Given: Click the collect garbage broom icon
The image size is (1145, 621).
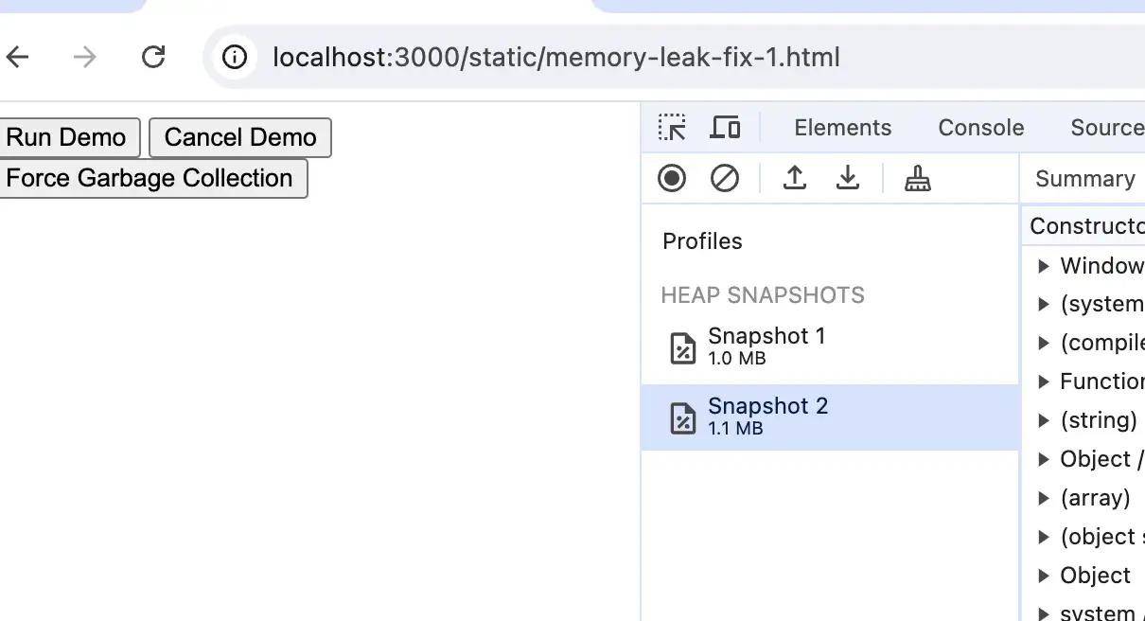Looking at the screenshot, I should [918, 178].
